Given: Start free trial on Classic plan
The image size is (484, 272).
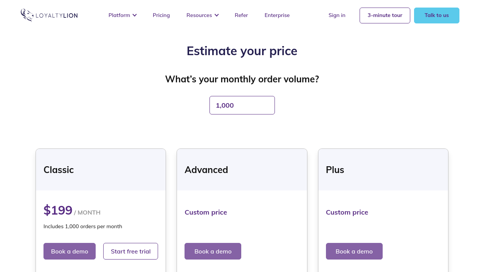Looking at the screenshot, I should 130,251.
